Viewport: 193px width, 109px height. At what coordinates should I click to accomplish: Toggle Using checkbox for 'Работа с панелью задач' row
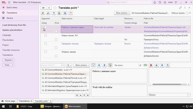pyautogui.click(x=46, y=27)
